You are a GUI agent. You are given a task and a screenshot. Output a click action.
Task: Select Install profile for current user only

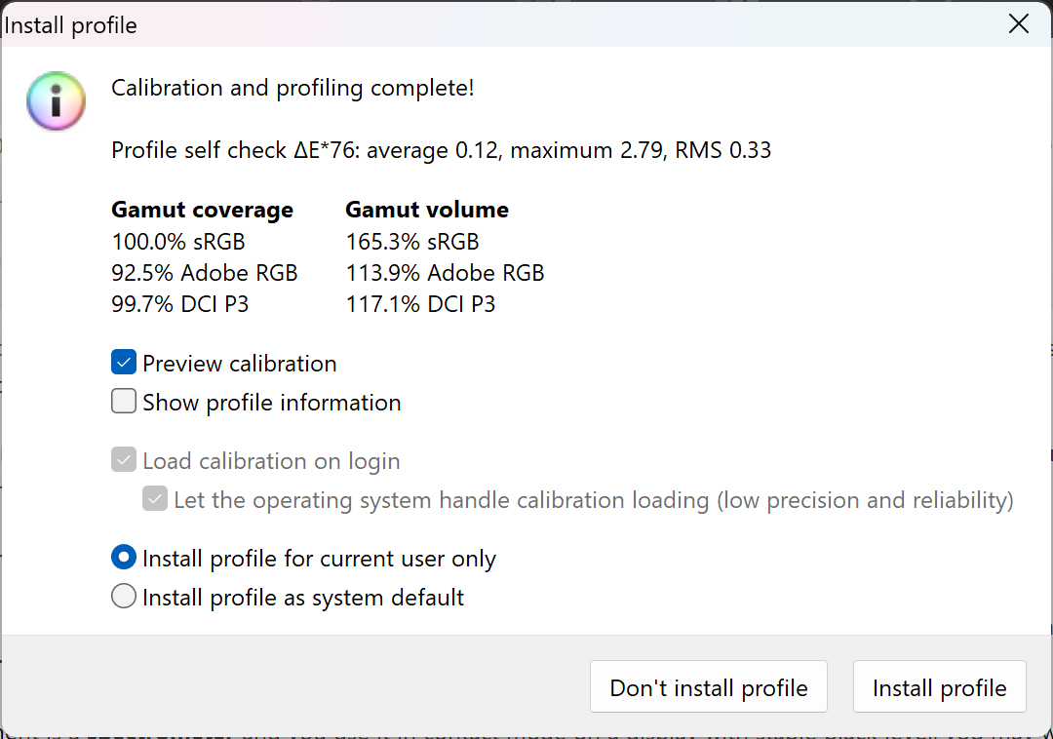point(124,559)
